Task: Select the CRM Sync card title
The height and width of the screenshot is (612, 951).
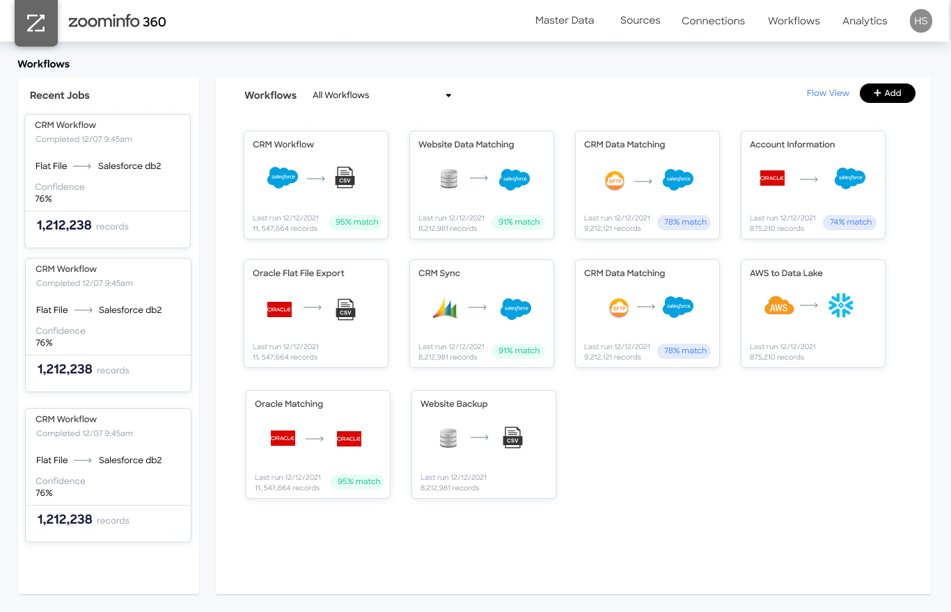Action: (x=439, y=273)
